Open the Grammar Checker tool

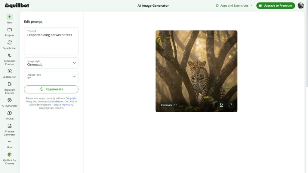point(9,59)
